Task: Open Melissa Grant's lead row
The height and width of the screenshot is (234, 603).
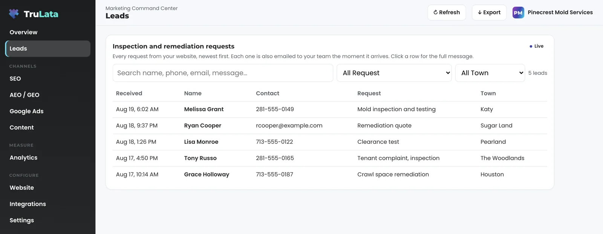Action: (x=330, y=109)
